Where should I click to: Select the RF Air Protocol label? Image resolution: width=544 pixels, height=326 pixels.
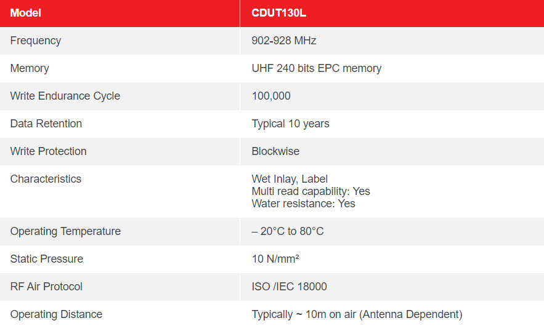click(46, 287)
